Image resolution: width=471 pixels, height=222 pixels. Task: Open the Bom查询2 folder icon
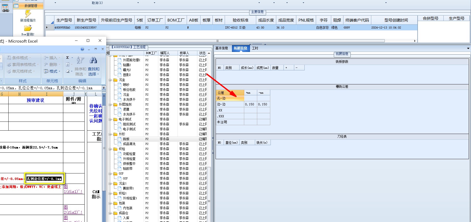click(28, 28)
